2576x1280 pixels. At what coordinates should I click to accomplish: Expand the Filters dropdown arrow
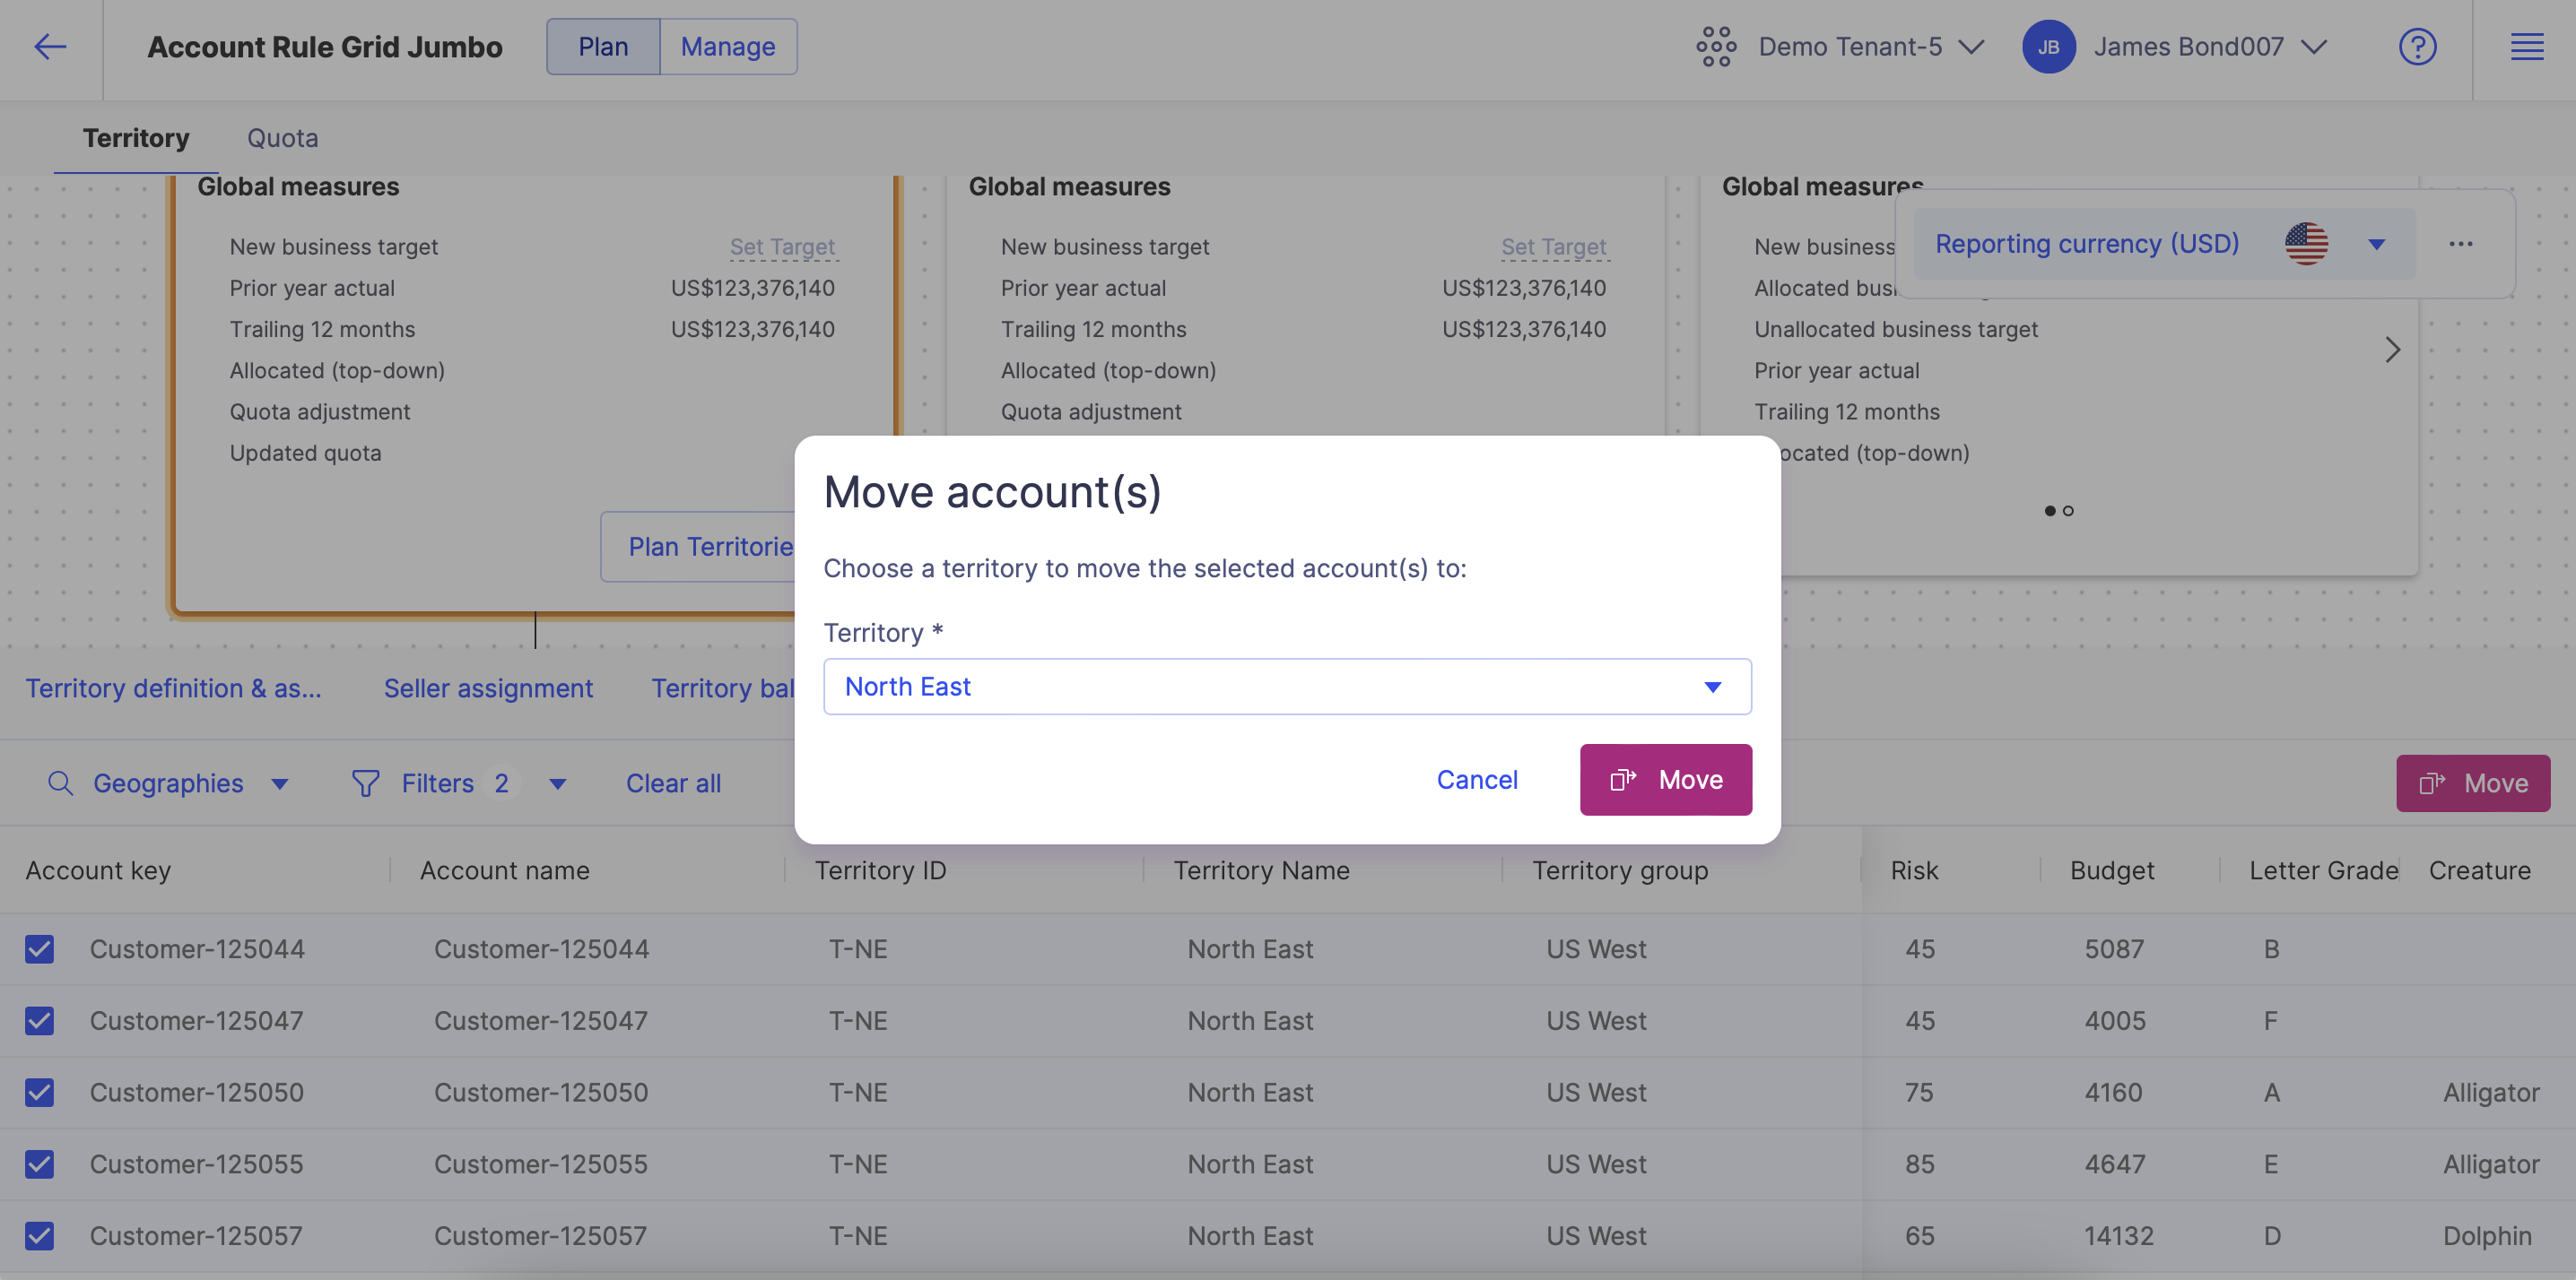pyautogui.click(x=557, y=783)
